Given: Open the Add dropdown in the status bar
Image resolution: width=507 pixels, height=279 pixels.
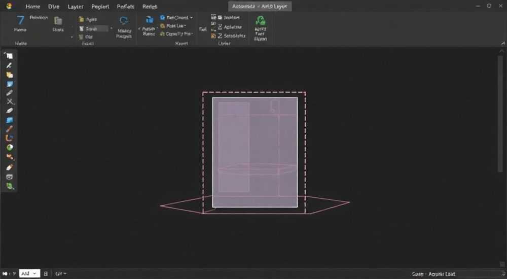Looking at the screenshot, I should click(30, 274).
